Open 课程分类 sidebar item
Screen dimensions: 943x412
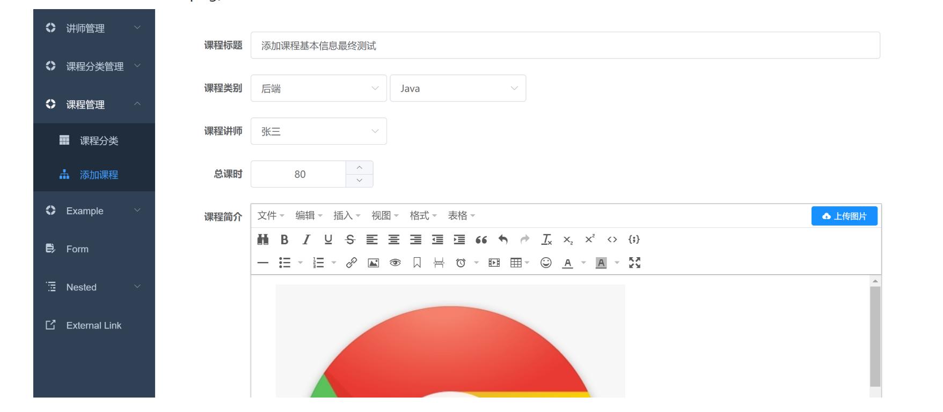pyautogui.click(x=94, y=140)
